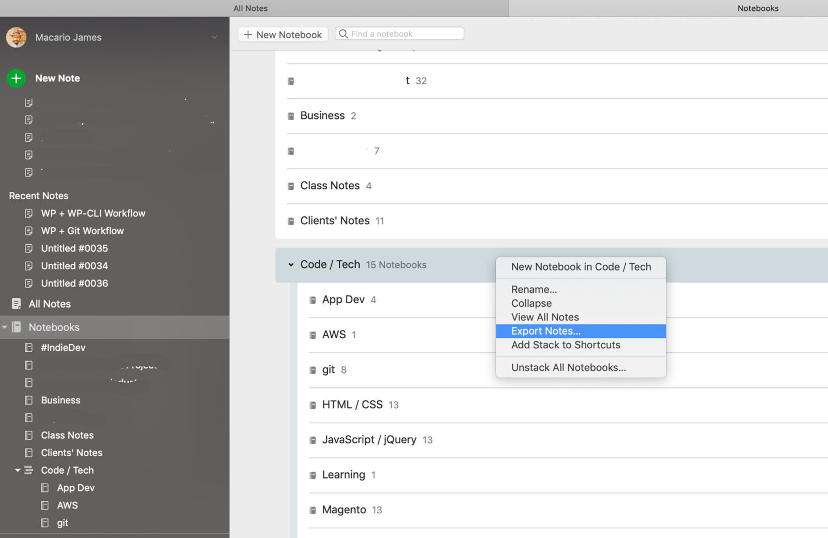Image resolution: width=828 pixels, height=538 pixels.
Task: Open Macario James profile avatar
Action: [16, 37]
